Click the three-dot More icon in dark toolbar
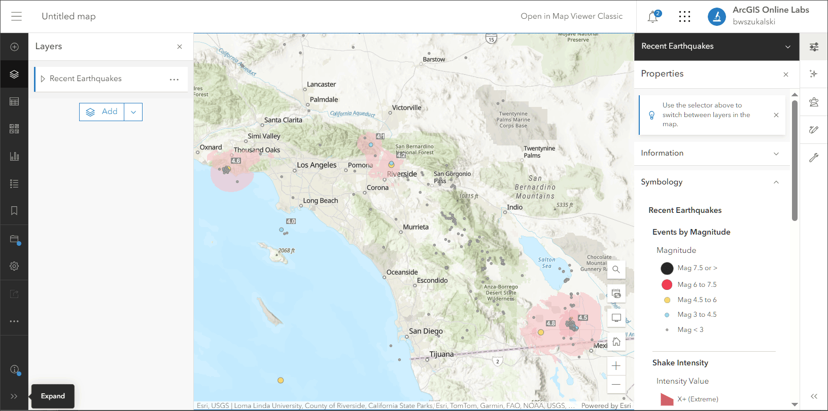 14,321
